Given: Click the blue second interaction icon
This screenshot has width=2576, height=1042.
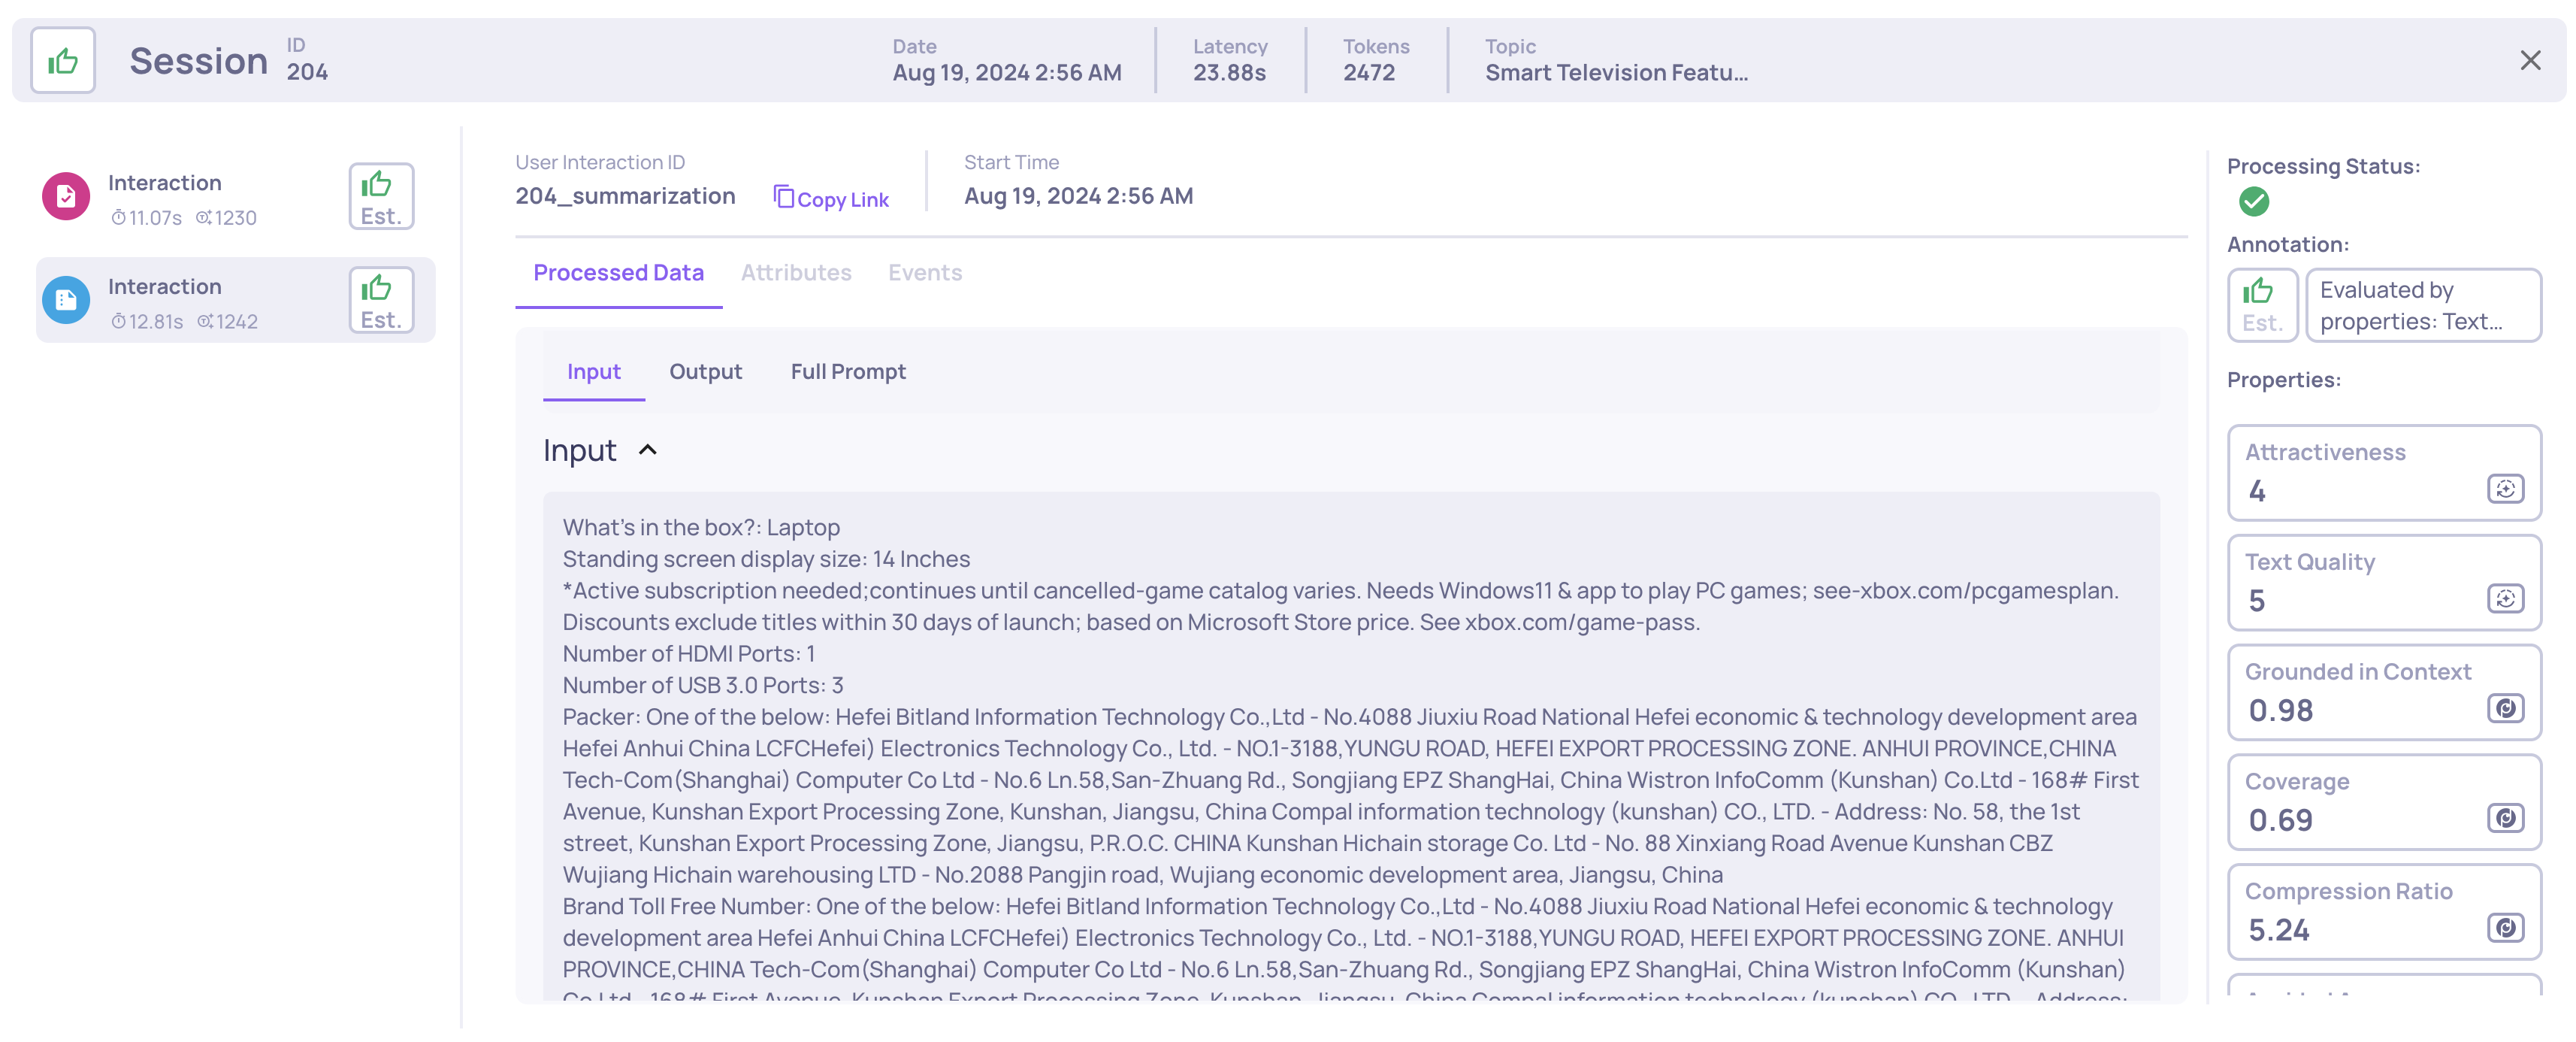Looking at the screenshot, I should 66,300.
